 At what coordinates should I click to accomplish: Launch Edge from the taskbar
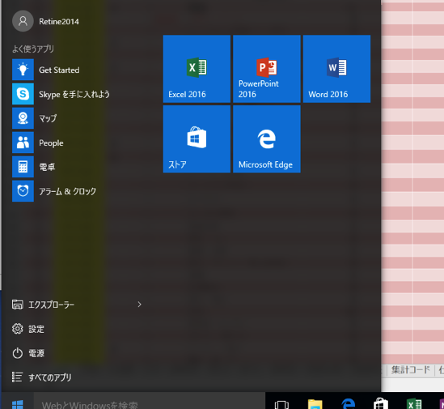point(349,404)
